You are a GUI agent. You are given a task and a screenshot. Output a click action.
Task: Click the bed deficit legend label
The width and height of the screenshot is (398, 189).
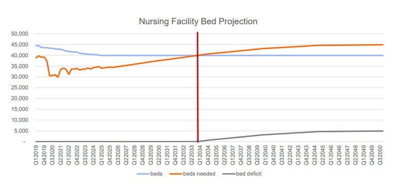(x=249, y=174)
